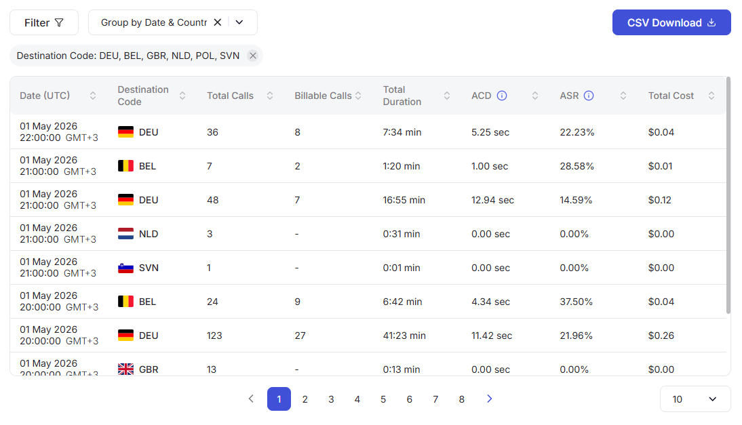Select the SVN destination code
742x425 pixels.
tap(149, 268)
